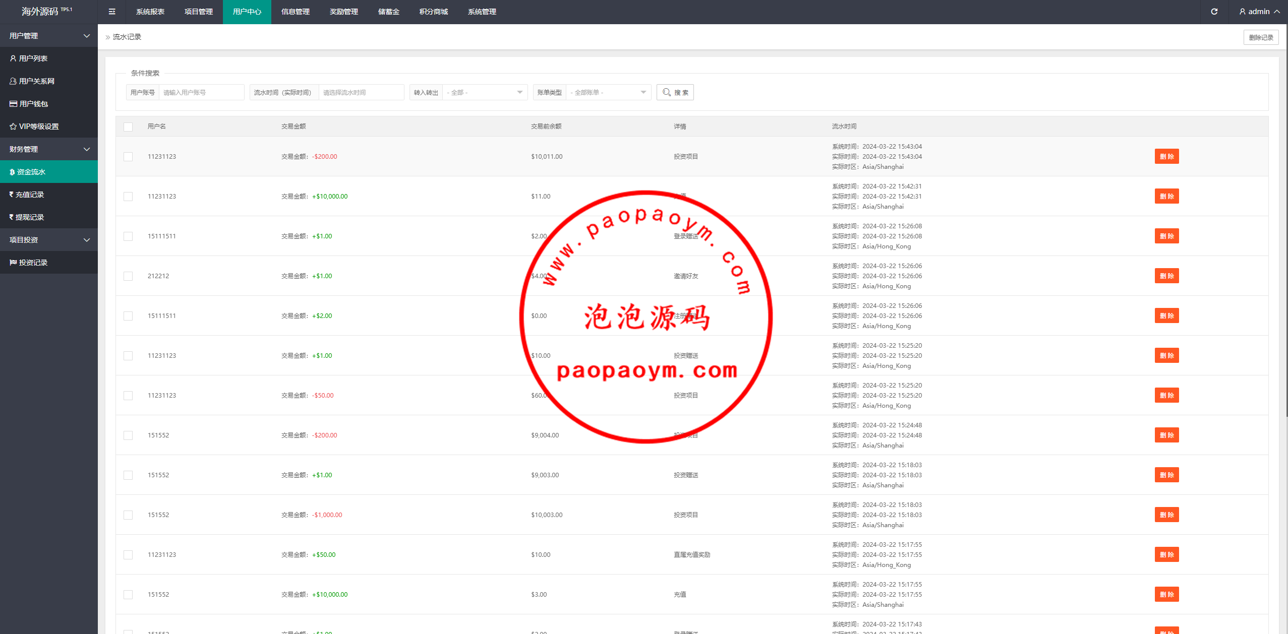The image size is (1288, 634).
Task: Check the 15111511 +$2.00 row box
Action: pos(128,316)
